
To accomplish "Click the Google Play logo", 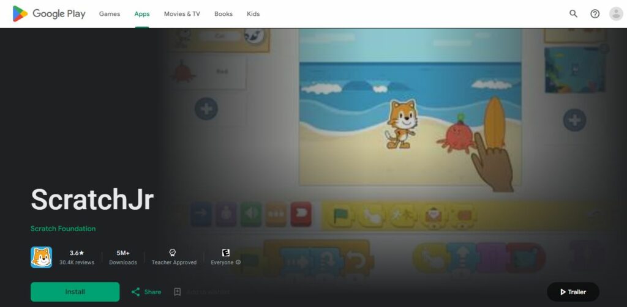I will coord(49,14).
